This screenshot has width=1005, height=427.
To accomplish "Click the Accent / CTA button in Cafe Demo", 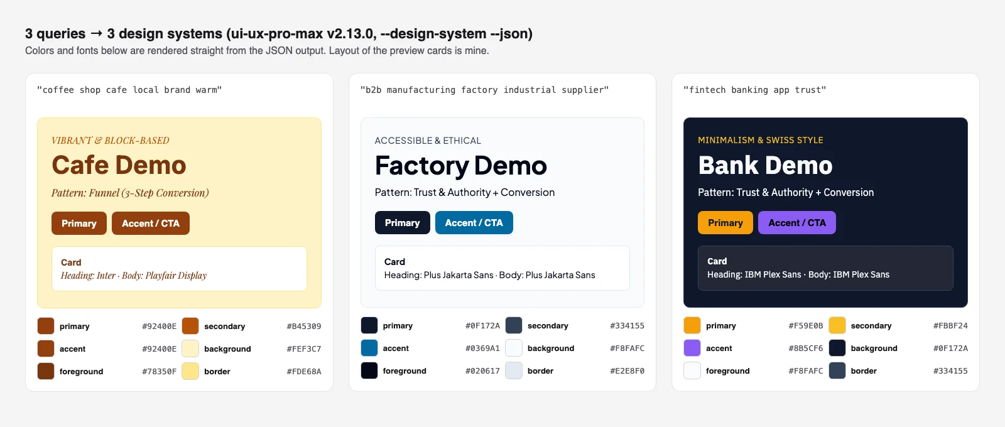I will (151, 224).
